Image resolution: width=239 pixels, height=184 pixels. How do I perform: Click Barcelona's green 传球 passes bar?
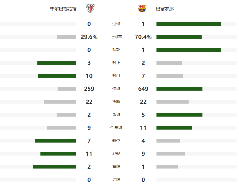tap(179, 89)
